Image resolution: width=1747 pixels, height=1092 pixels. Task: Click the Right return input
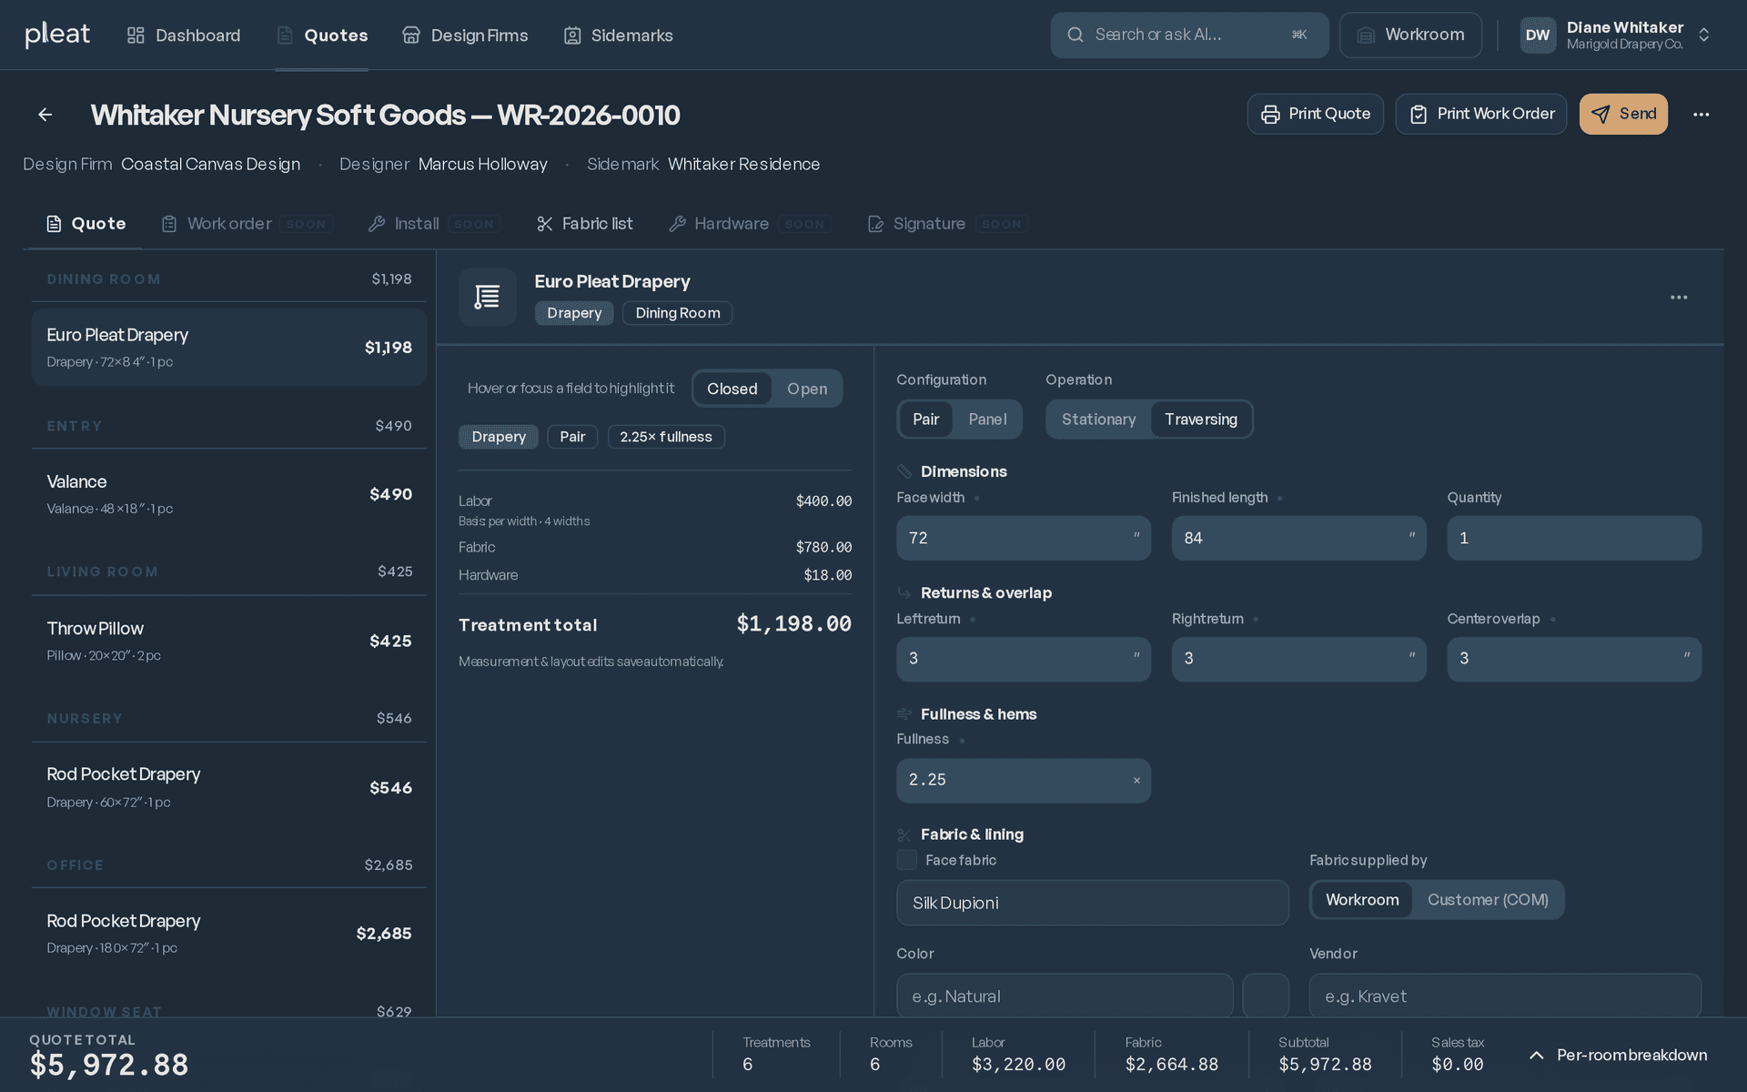pos(1299,659)
